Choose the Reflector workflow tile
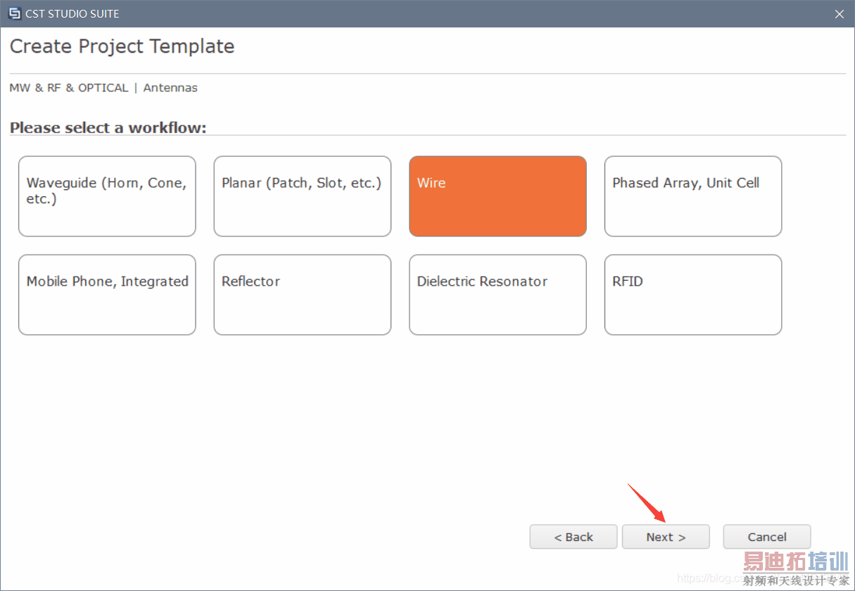 [303, 295]
